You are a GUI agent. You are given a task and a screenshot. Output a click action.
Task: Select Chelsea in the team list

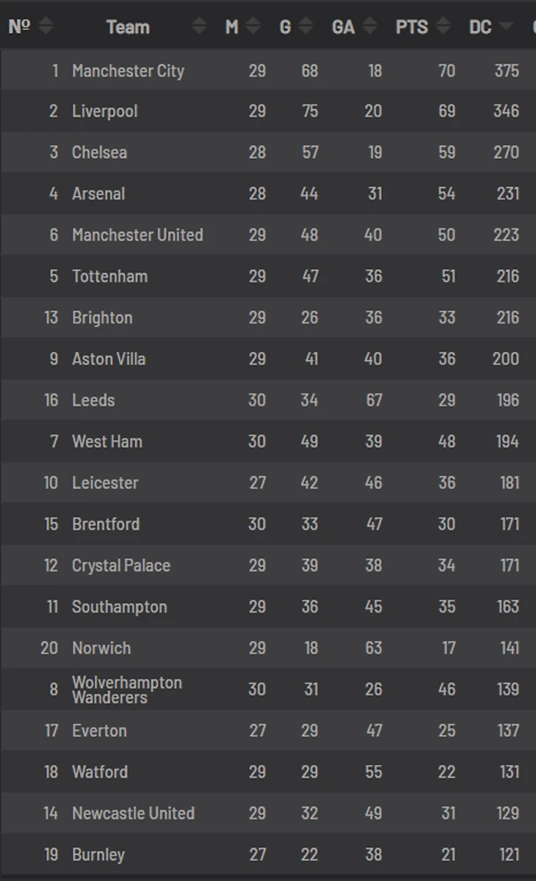click(99, 152)
